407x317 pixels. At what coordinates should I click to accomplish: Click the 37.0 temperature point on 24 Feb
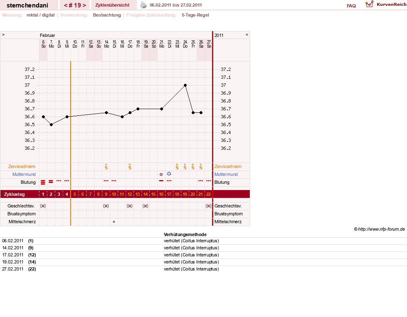(185, 85)
